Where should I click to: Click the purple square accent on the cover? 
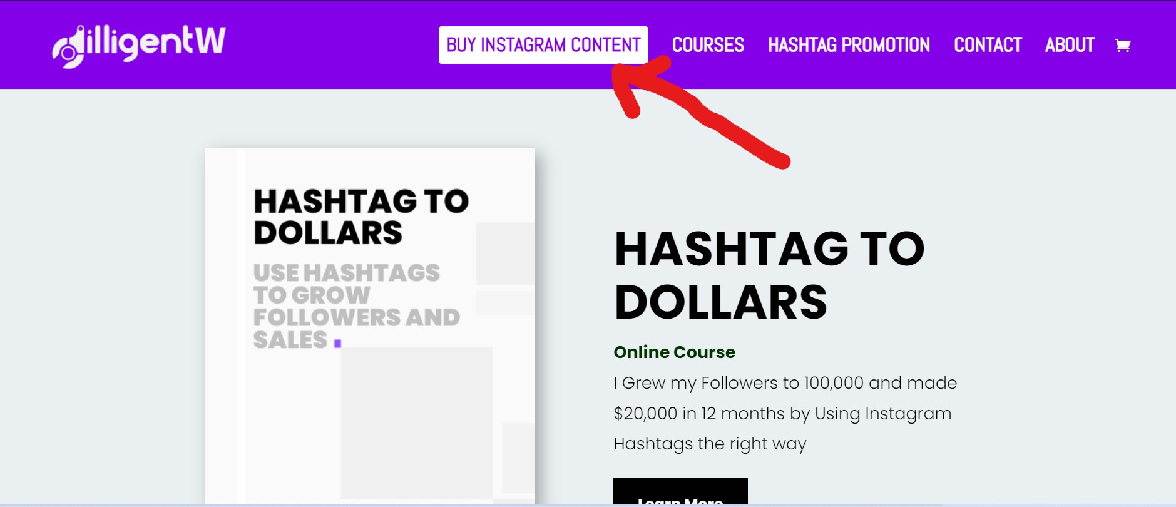(x=337, y=343)
